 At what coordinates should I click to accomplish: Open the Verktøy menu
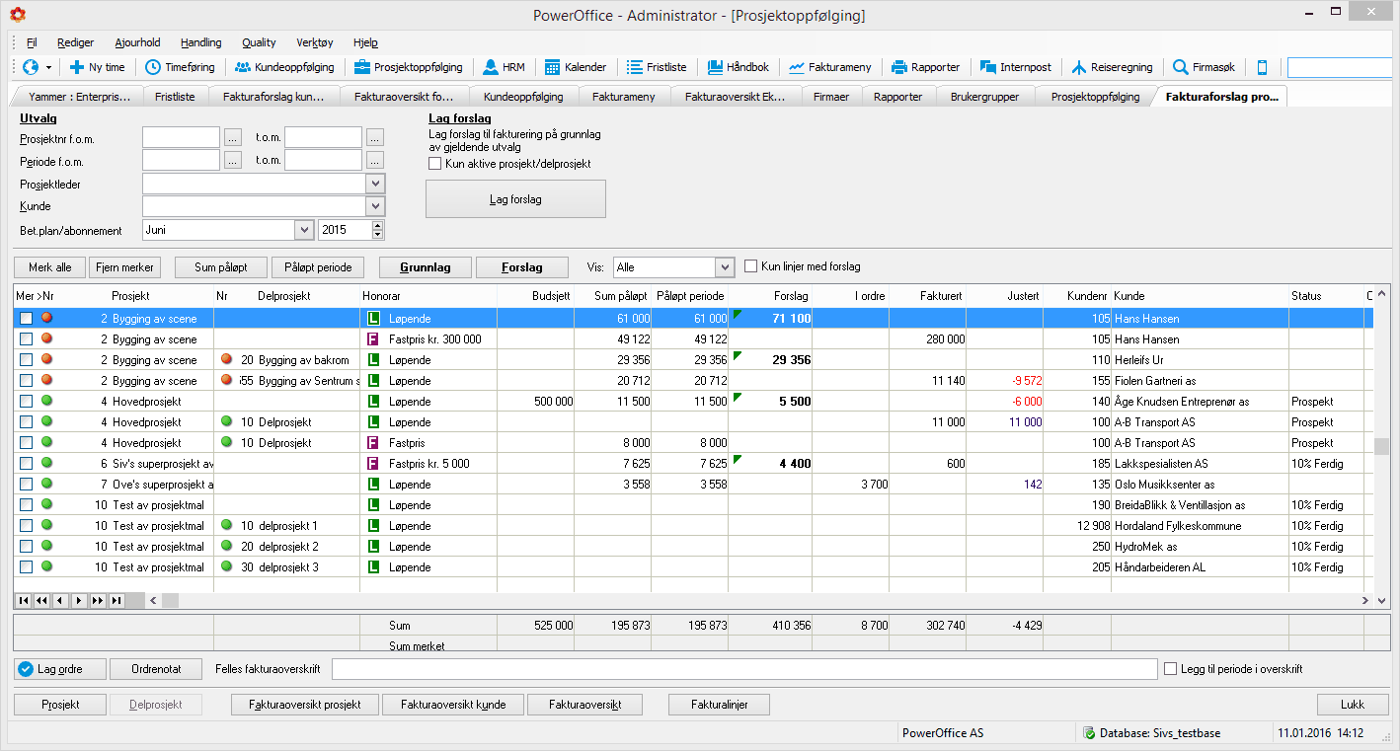[315, 42]
